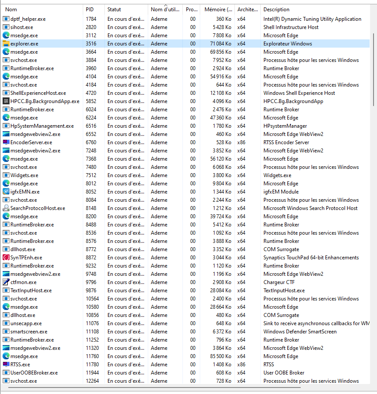Click PID 4184 in the svchost row
Screen dimensions: 377x394
[x=91, y=85]
